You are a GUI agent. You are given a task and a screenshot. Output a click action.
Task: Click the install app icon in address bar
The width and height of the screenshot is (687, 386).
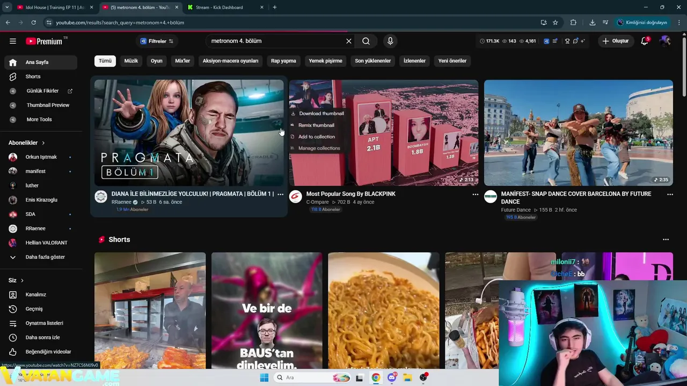[544, 23]
